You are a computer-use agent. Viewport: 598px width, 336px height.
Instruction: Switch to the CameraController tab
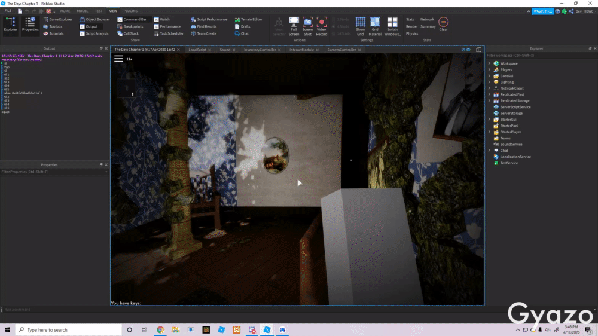tap(341, 50)
